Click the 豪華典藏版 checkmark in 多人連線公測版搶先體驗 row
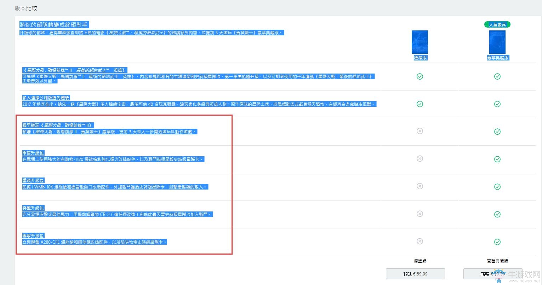The width and height of the screenshot is (542, 285). [x=497, y=104]
